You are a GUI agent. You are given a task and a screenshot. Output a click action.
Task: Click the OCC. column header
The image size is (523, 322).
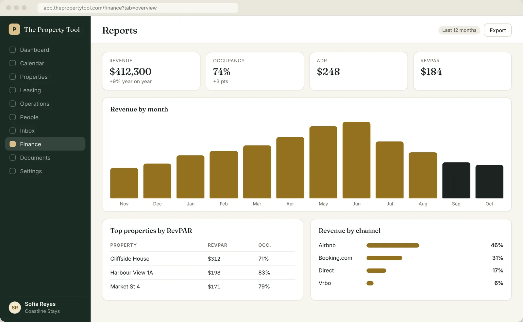(x=264, y=245)
